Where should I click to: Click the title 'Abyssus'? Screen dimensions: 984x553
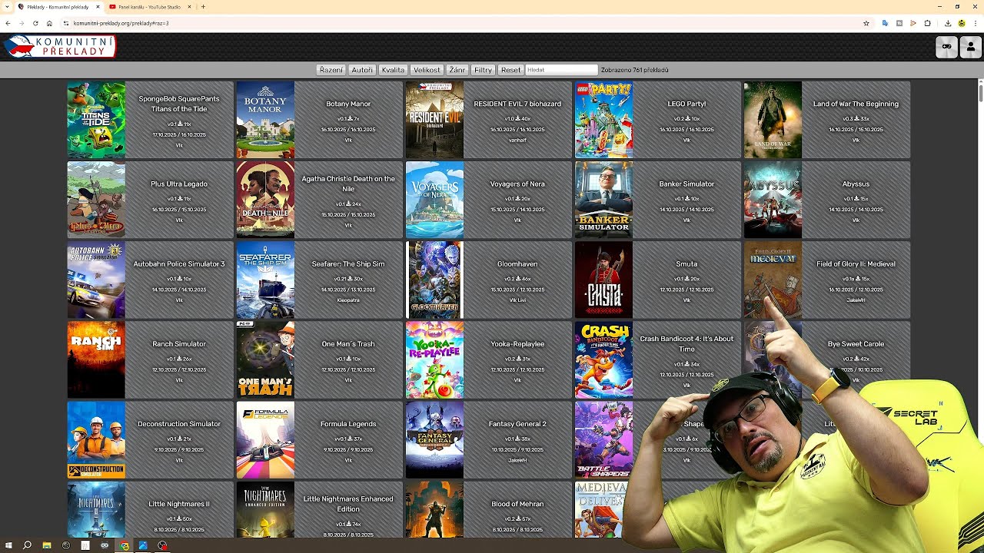click(856, 184)
